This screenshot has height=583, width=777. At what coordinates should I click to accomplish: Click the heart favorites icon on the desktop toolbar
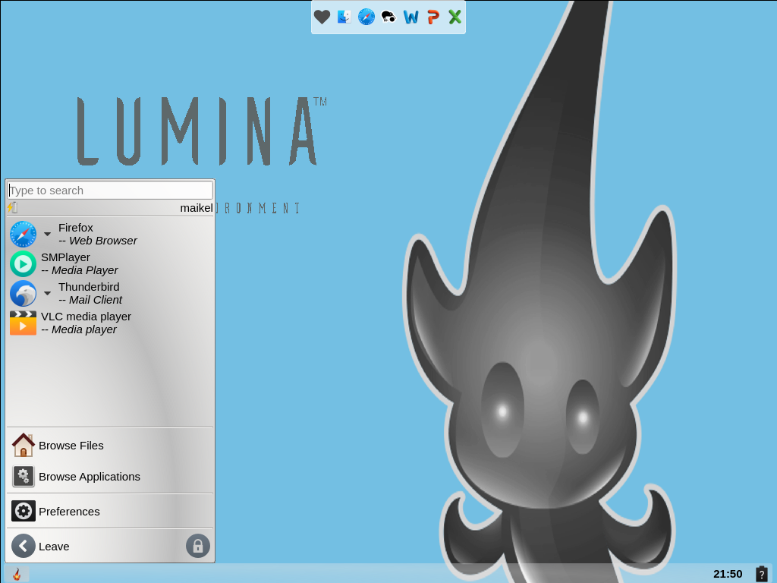click(322, 17)
